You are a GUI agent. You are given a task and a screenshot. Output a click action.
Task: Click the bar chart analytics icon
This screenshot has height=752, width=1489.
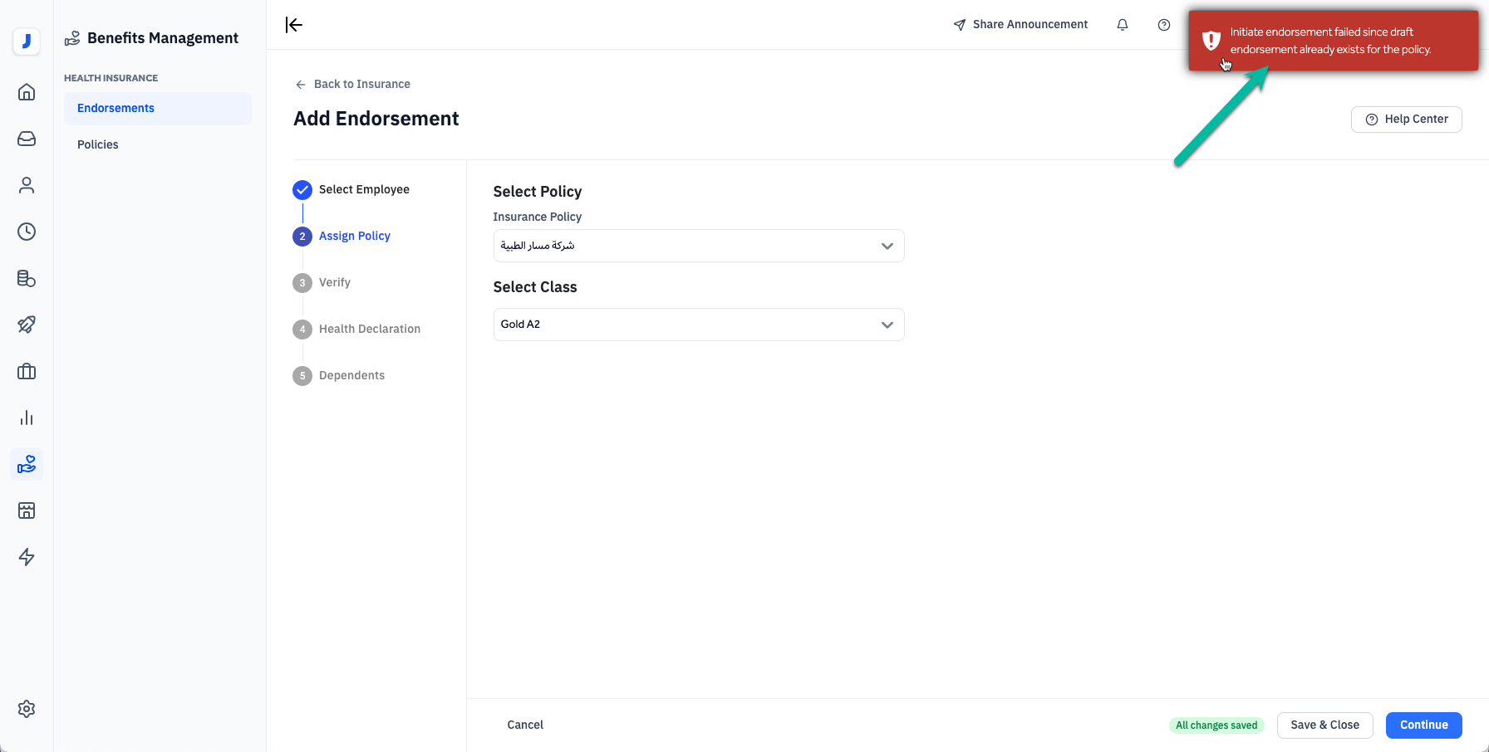pyautogui.click(x=27, y=418)
